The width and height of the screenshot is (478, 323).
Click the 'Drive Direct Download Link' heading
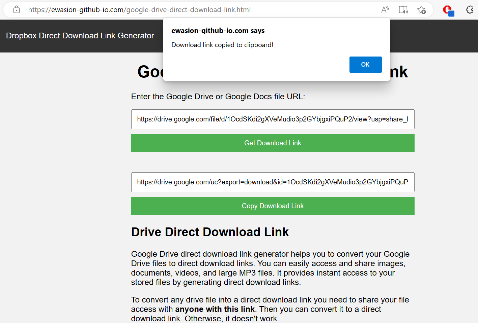(210, 232)
